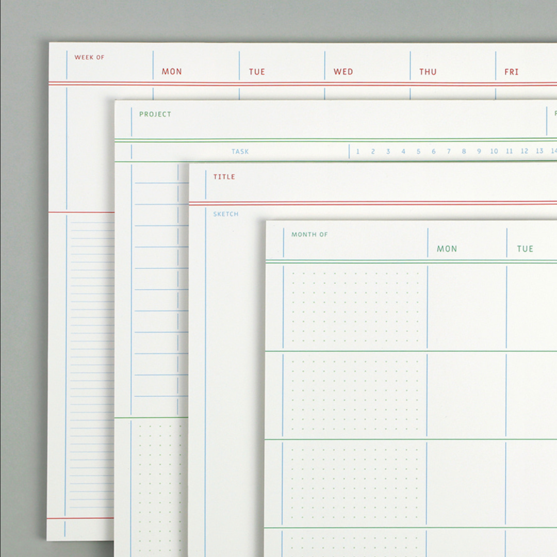Select the PROJECT header label
This screenshot has width=557, height=557.
[155, 114]
